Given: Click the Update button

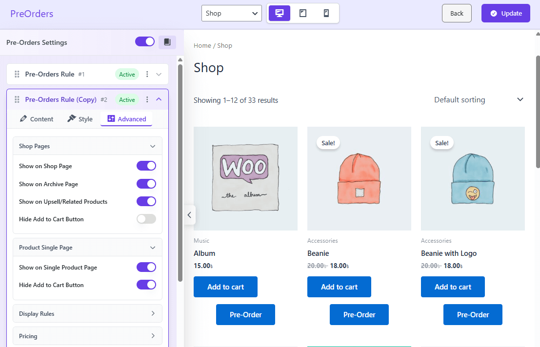Looking at the screenshot, I should 505,14.
